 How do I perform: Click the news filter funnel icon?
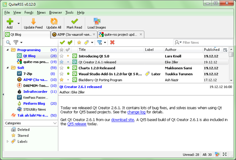[x=100, y=43]
